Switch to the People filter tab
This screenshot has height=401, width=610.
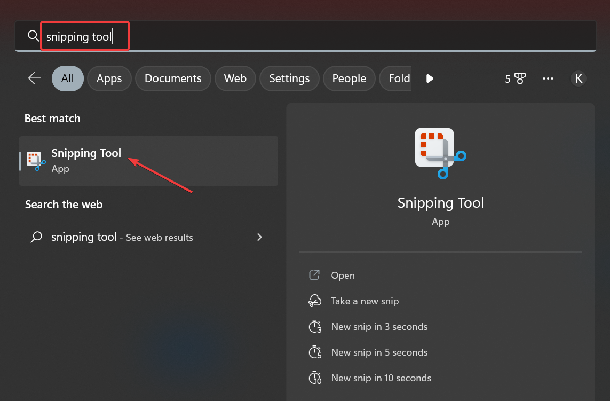(x=350, y=78)
